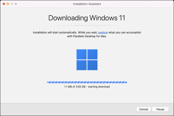Minimize window with the yellow button
This screenshot has height=116, width=174.
[x=8, y=4]
